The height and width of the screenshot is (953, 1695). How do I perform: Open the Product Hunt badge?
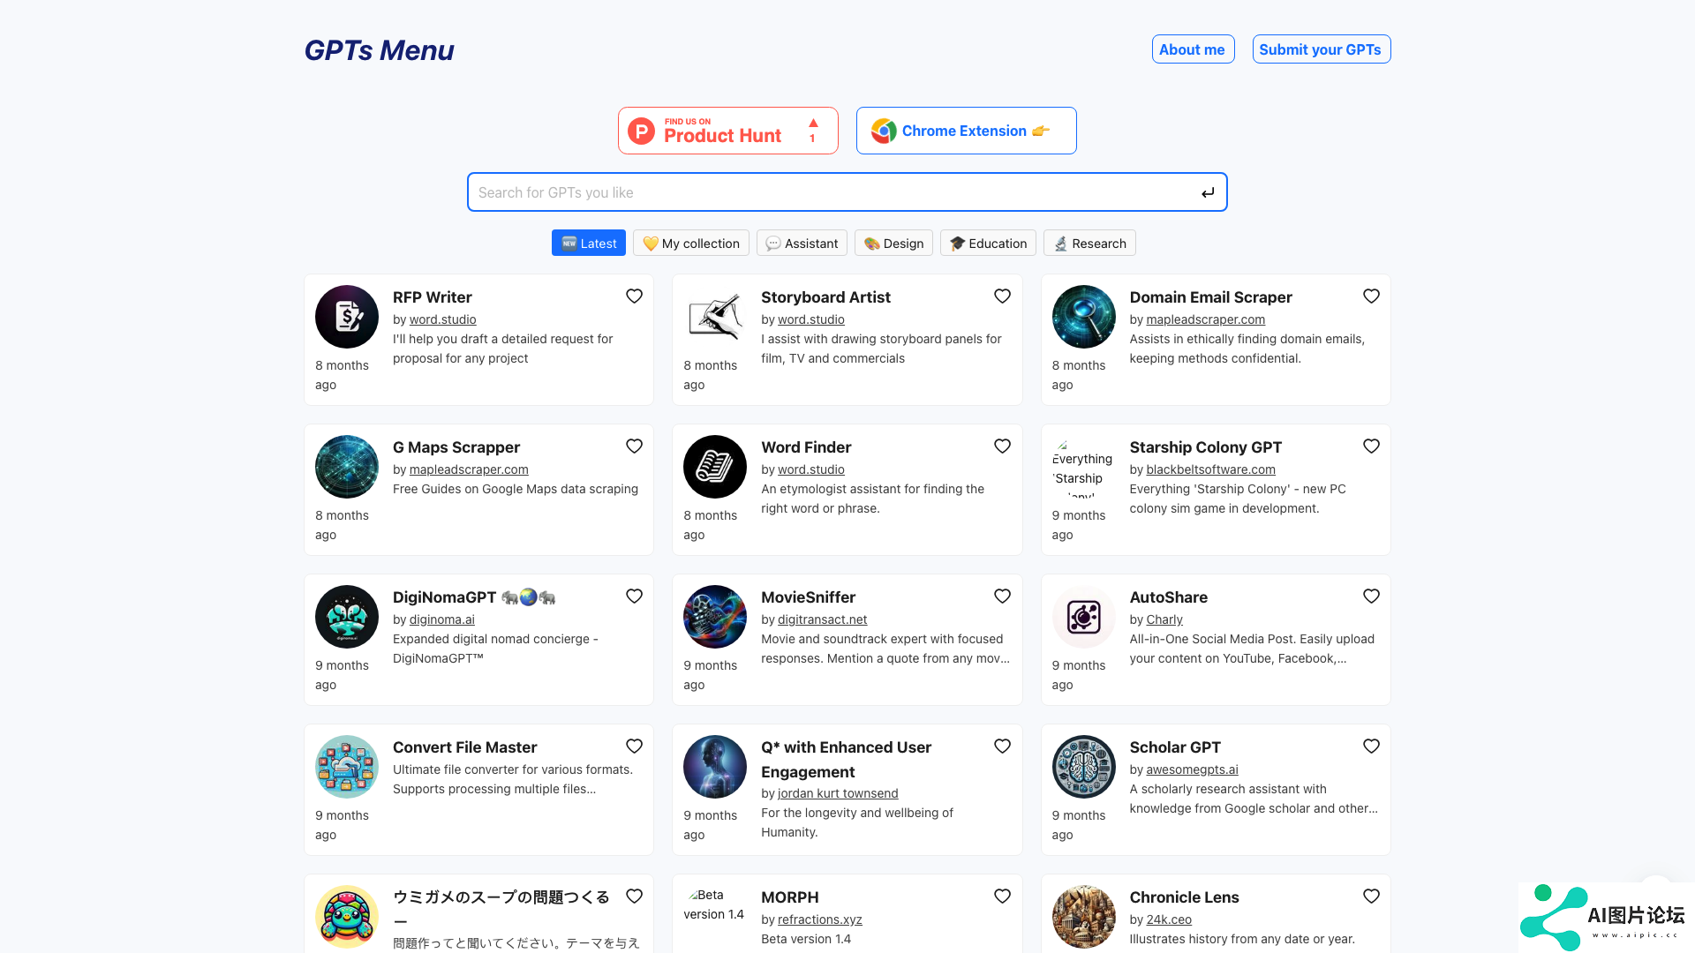click(728, 131)
